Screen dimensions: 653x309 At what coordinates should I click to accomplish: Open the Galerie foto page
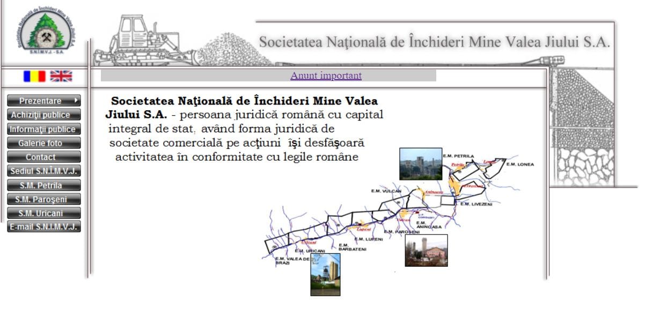(x=44, y=143)
